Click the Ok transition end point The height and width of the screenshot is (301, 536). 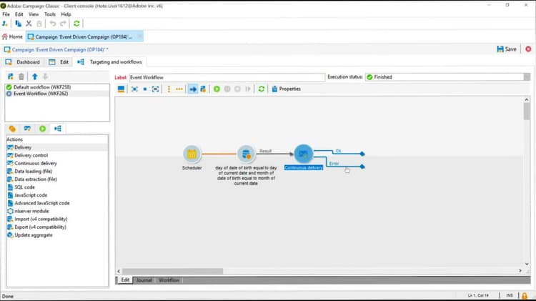362,154
